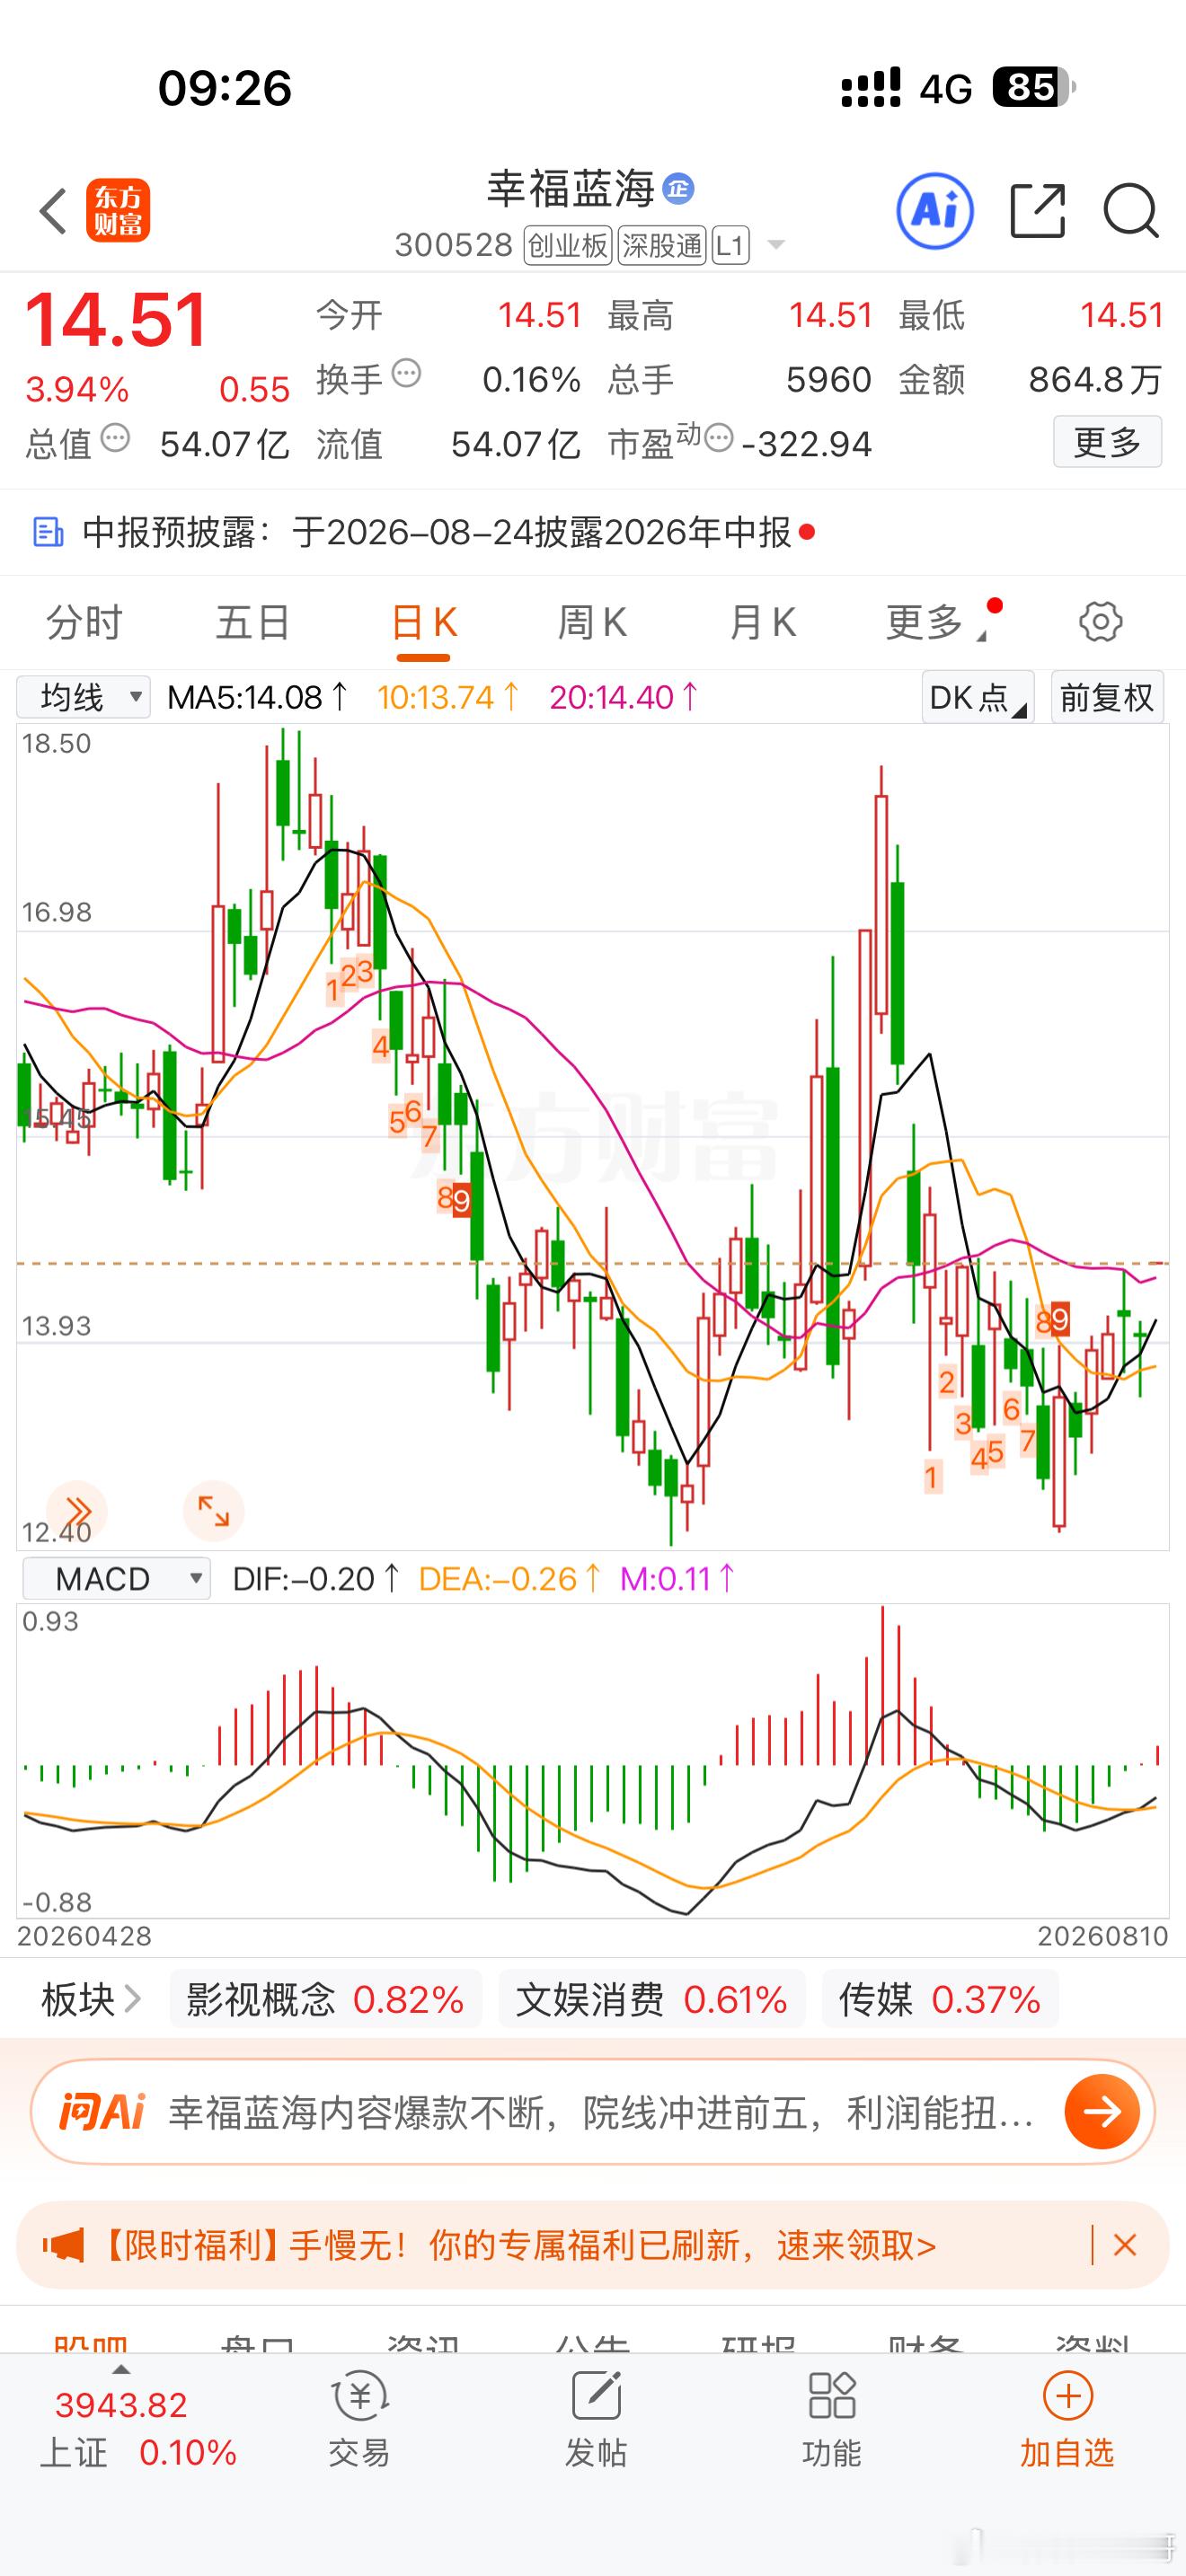Open the 限时福利 promotion link
This screenshot has width=1186, height=2576.
pos(520,2246)
